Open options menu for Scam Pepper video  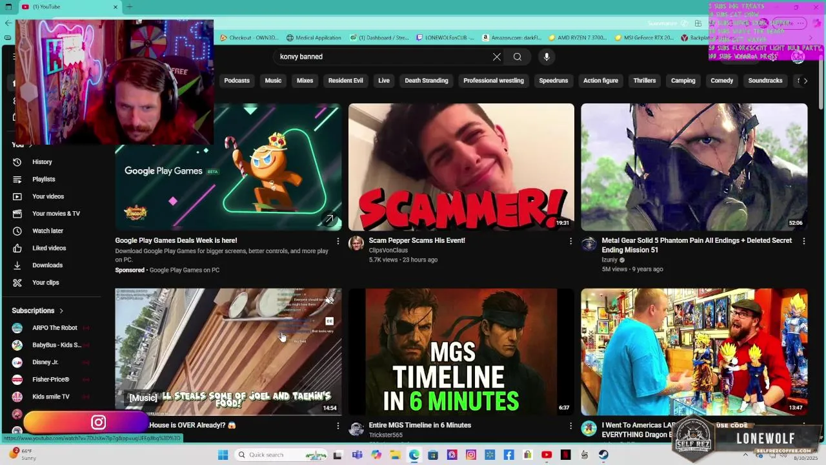(570, 241)
